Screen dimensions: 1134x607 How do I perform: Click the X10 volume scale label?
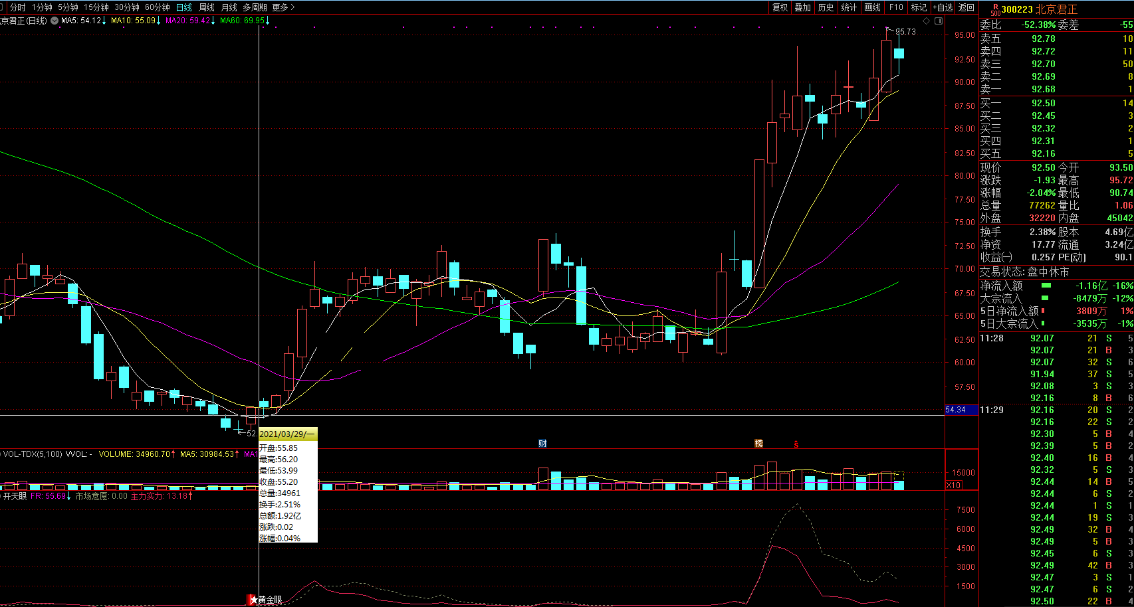pyautogui.click(x=953, y=485)
